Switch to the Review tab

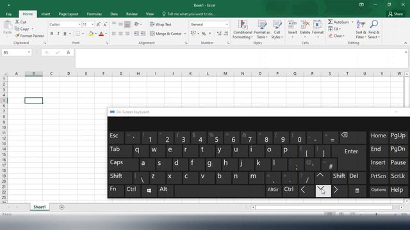tap(132, 14)
